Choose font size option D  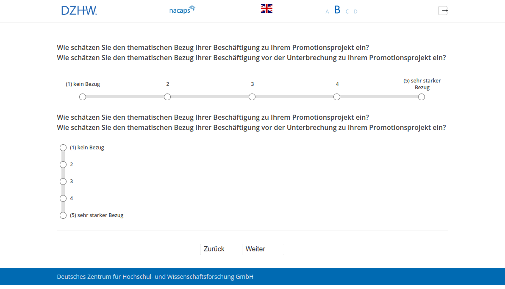[355, 11]
